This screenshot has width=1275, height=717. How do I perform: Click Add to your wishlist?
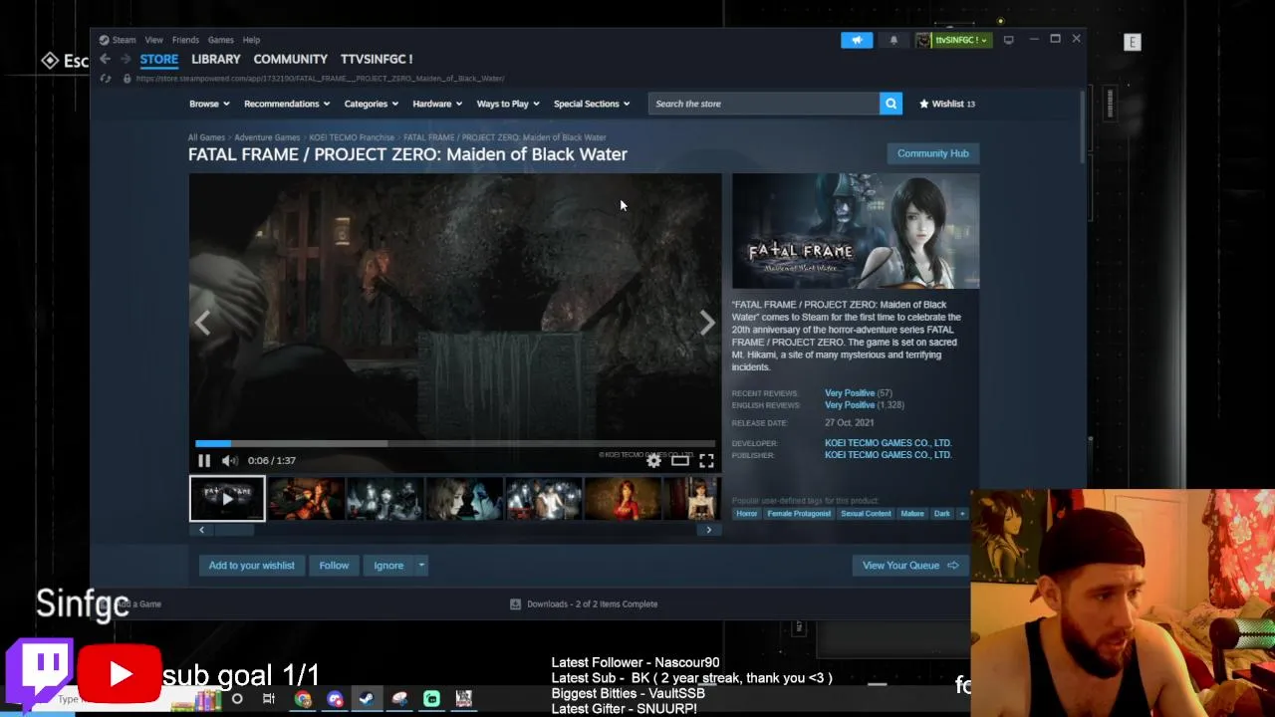(x=251, y=566)
